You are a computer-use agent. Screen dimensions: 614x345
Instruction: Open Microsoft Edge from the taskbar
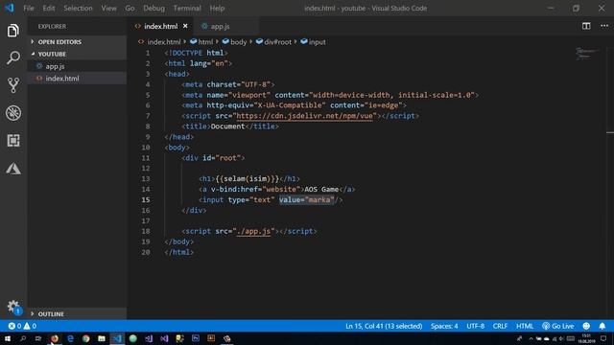70,338
